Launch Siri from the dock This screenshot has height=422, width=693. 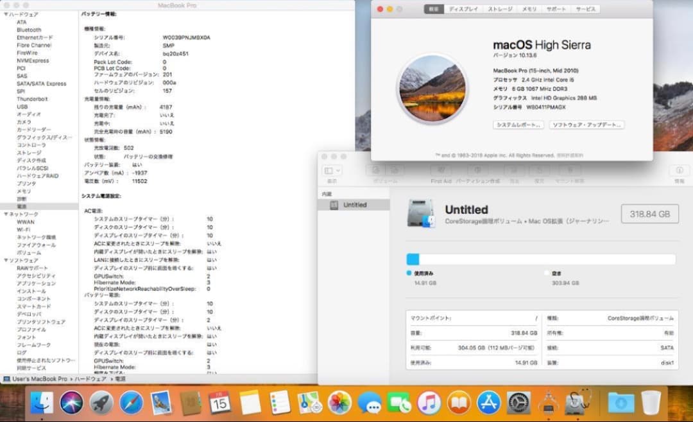click(x=71, y=403)
